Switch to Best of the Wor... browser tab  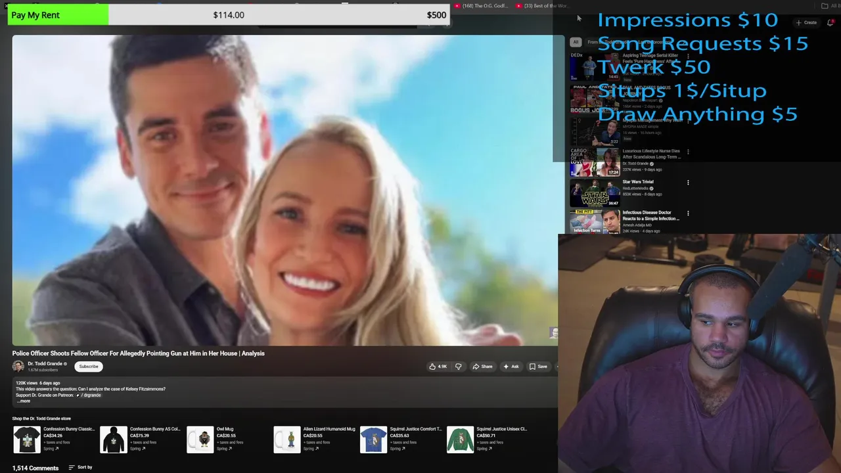(x=542, y=6)
